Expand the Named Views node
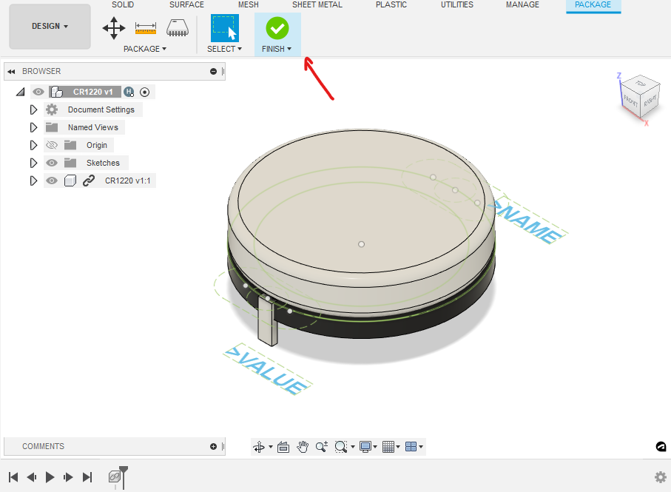 click(x=33, y=127)
